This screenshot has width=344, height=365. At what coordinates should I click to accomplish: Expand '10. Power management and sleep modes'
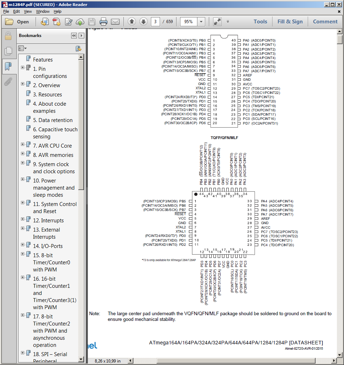coord(22,179)
